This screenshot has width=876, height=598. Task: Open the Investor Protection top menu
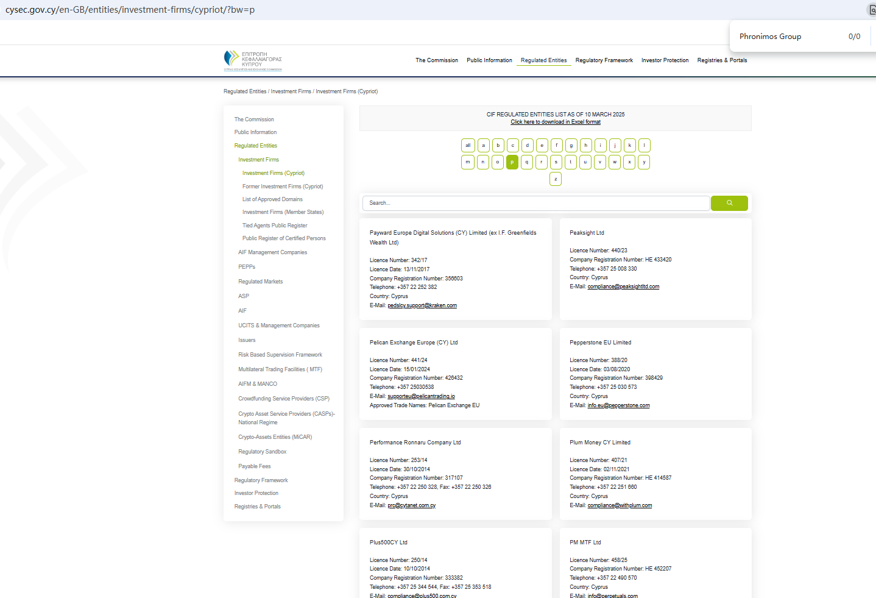click(x=665, y=60)
